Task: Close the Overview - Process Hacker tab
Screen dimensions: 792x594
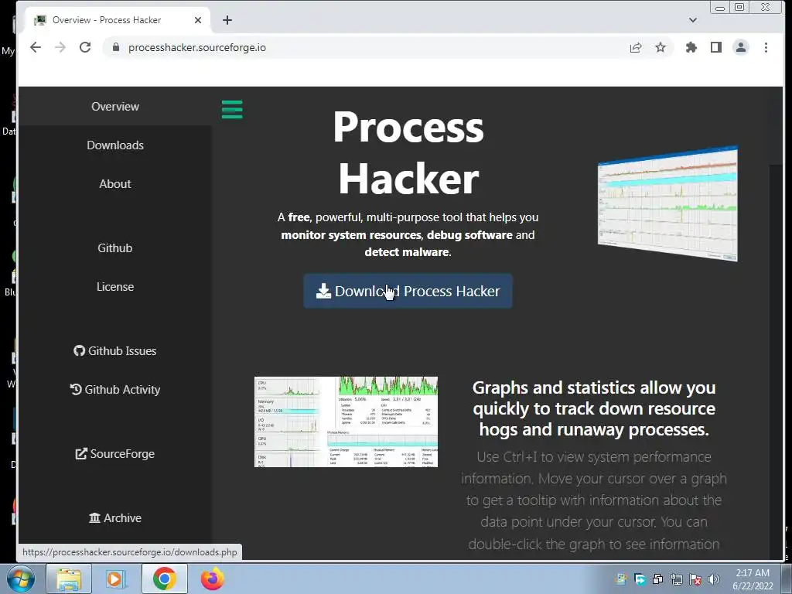Action: [198, 20]
